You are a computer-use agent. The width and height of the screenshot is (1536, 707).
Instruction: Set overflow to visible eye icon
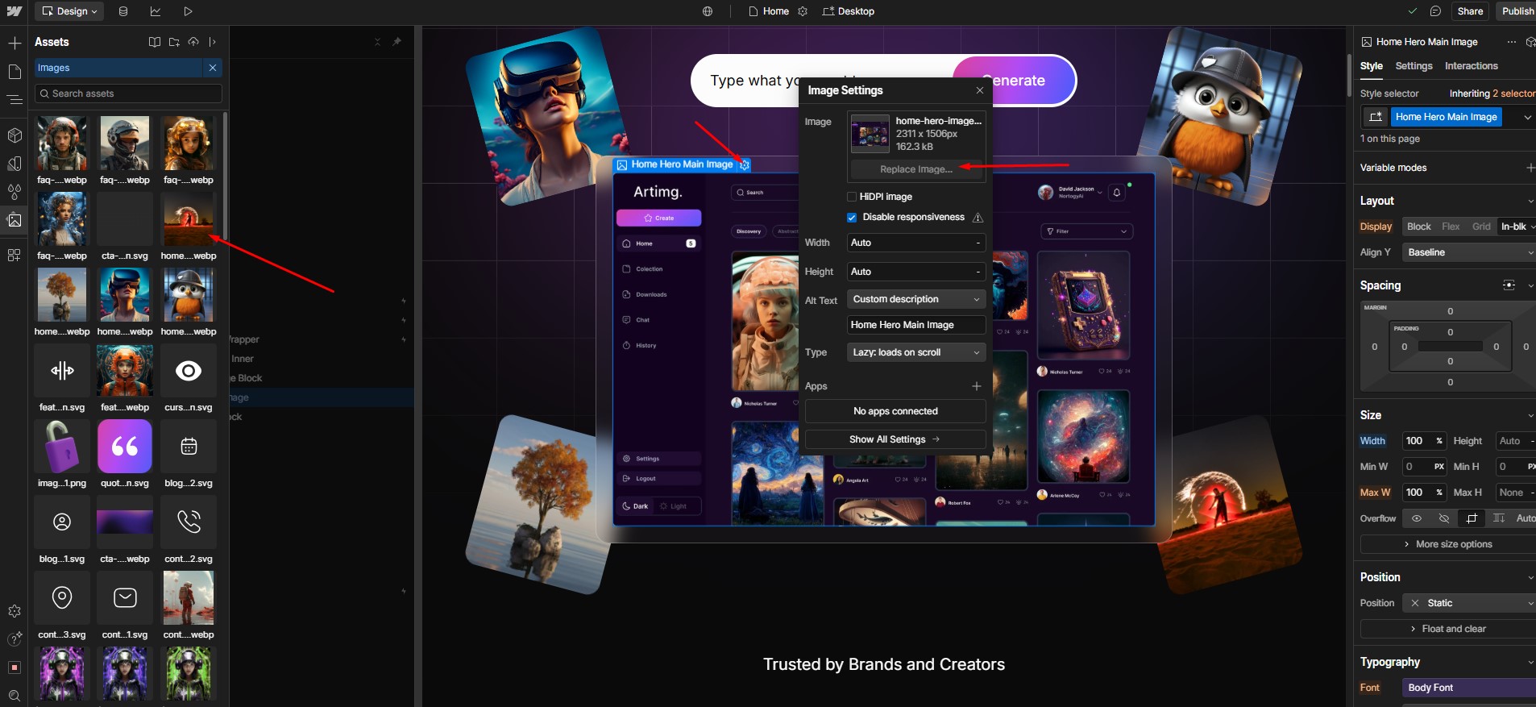[x=1416, y=518]
